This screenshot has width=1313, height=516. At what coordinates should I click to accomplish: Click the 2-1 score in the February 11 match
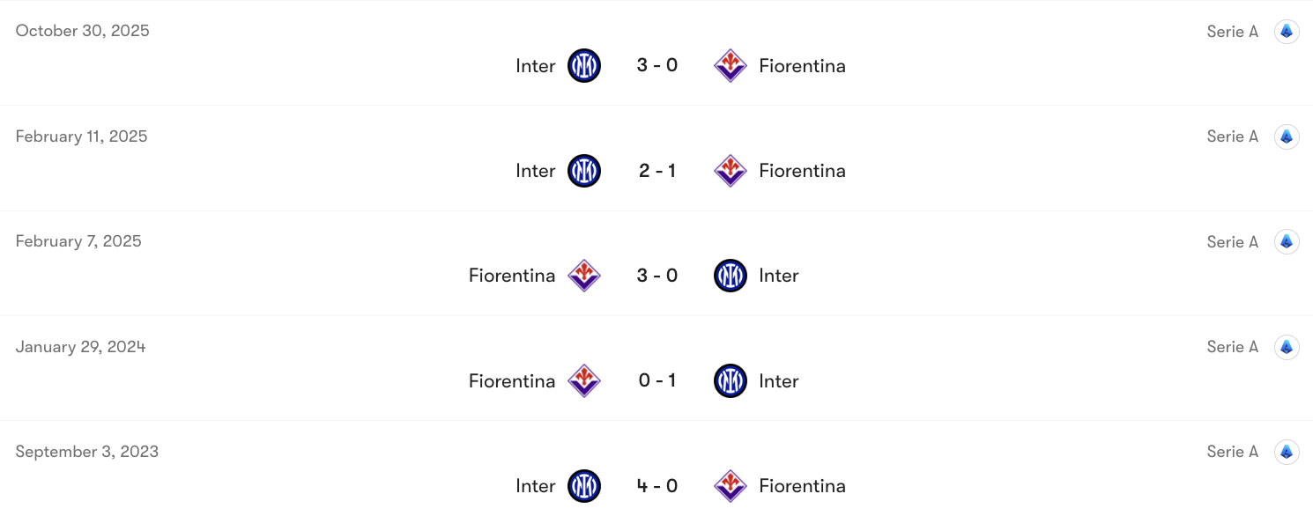click(656, 170)
